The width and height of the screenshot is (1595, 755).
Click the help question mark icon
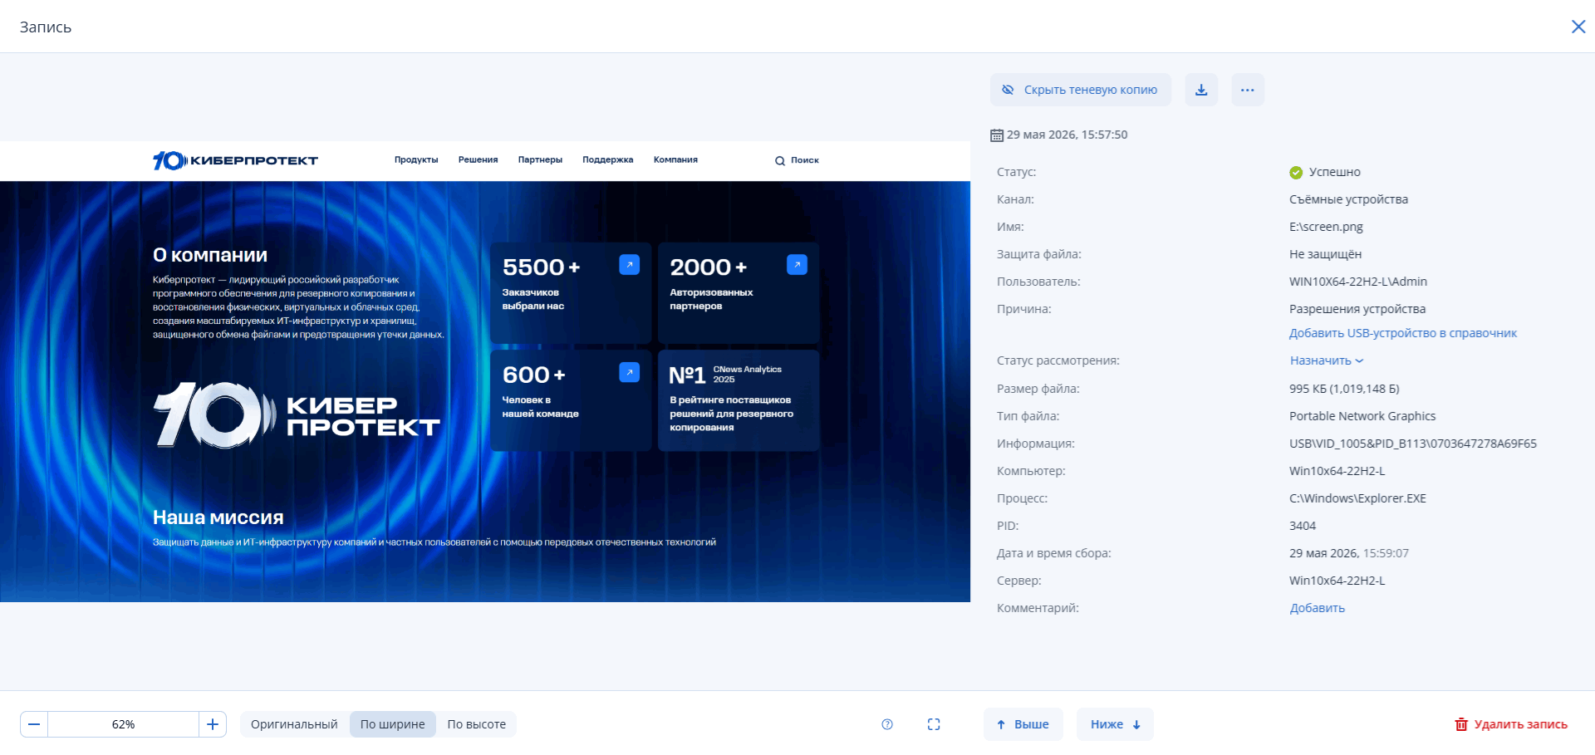coord(887,724)
